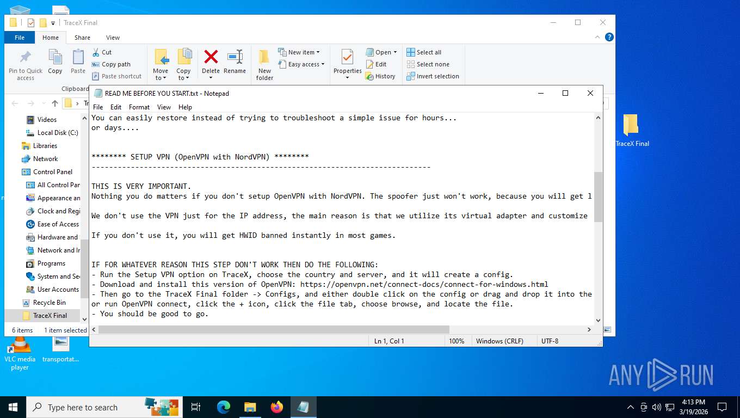
Task: Open File Explorer help question icon
Action: coord(609,37)
